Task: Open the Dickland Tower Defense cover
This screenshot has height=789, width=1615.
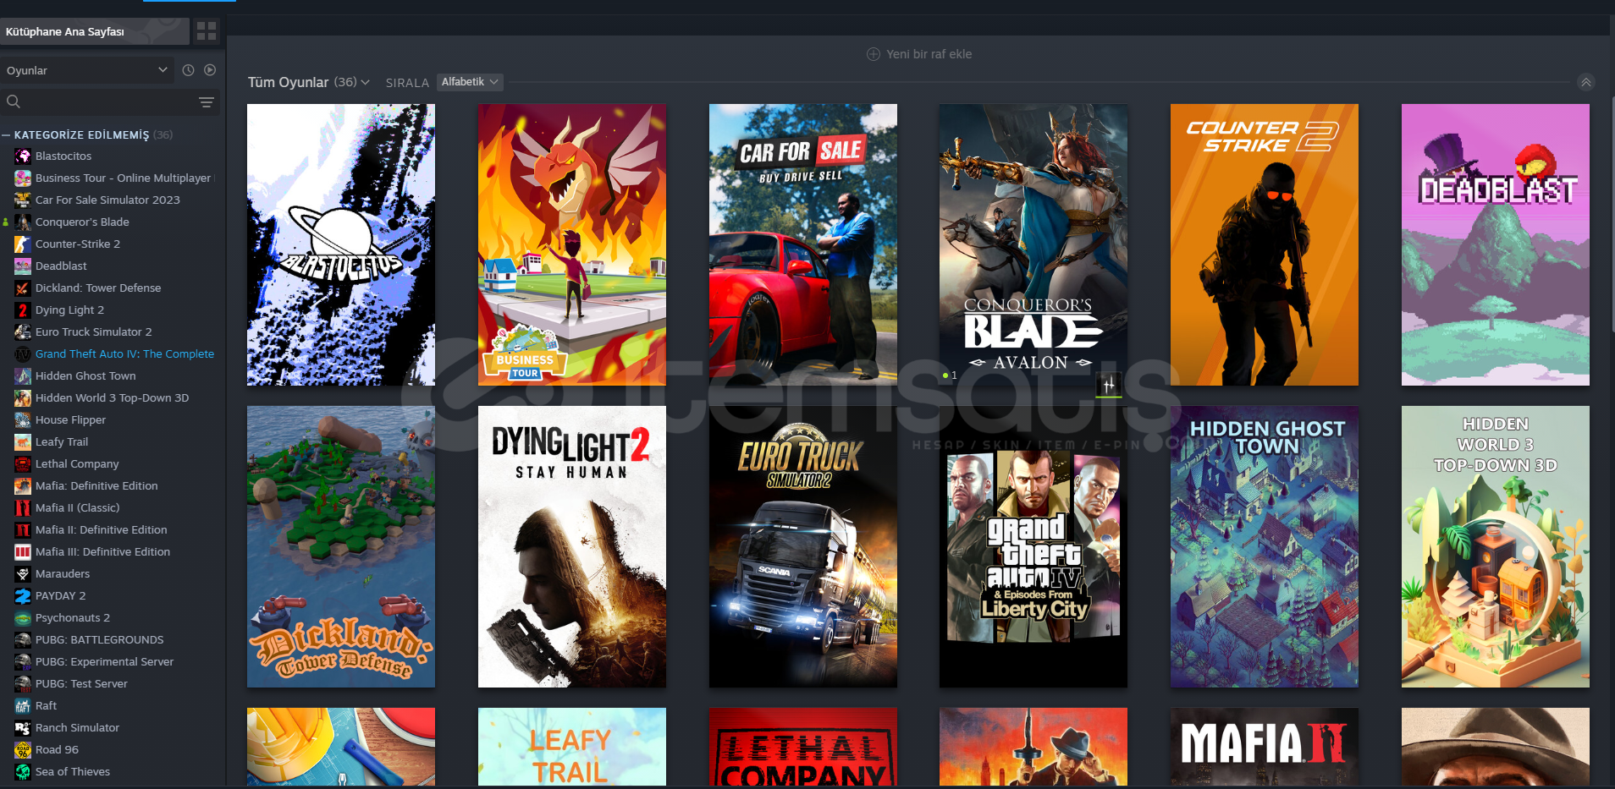Action: tap(341, 546)
